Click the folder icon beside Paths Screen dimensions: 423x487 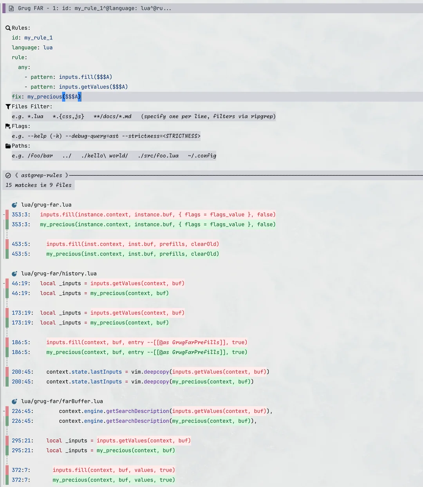[x=8, y=146]
